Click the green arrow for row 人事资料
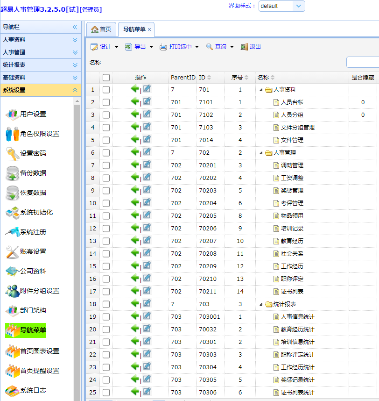 point(135,89)
